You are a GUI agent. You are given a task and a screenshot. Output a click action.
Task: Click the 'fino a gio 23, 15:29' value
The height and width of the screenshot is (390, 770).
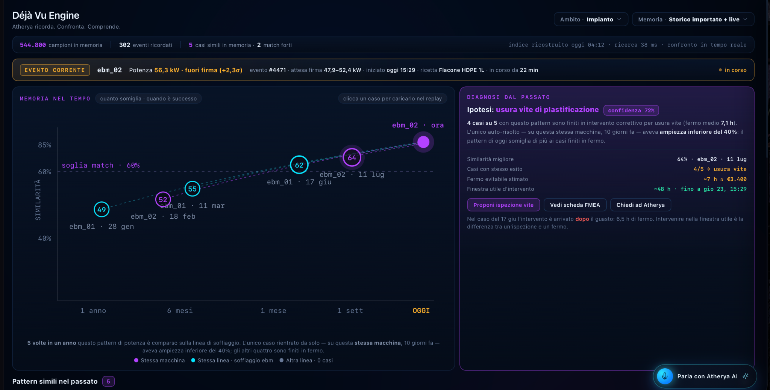[x=714, y=189]
